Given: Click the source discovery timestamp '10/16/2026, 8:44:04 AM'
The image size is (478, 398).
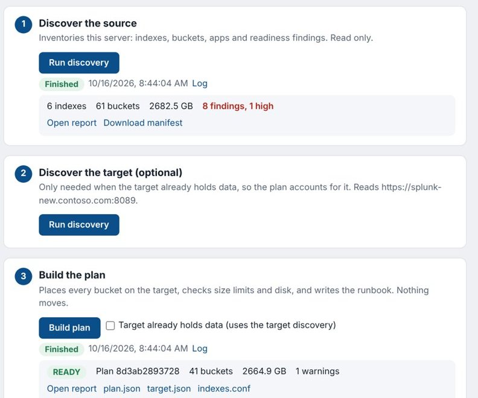Looking at the screenshot, I should [138, 83].
